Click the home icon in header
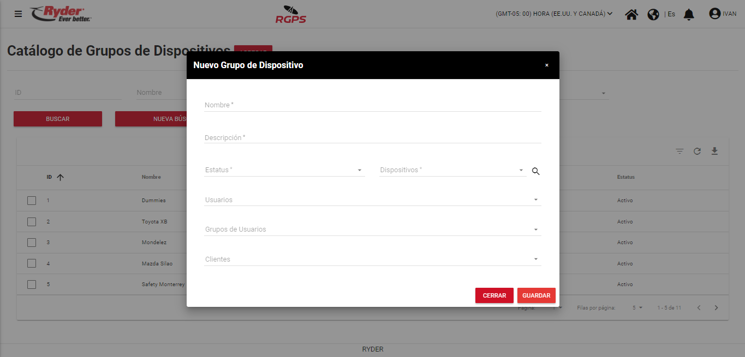The image size is (745, 357). pos(631,14)
